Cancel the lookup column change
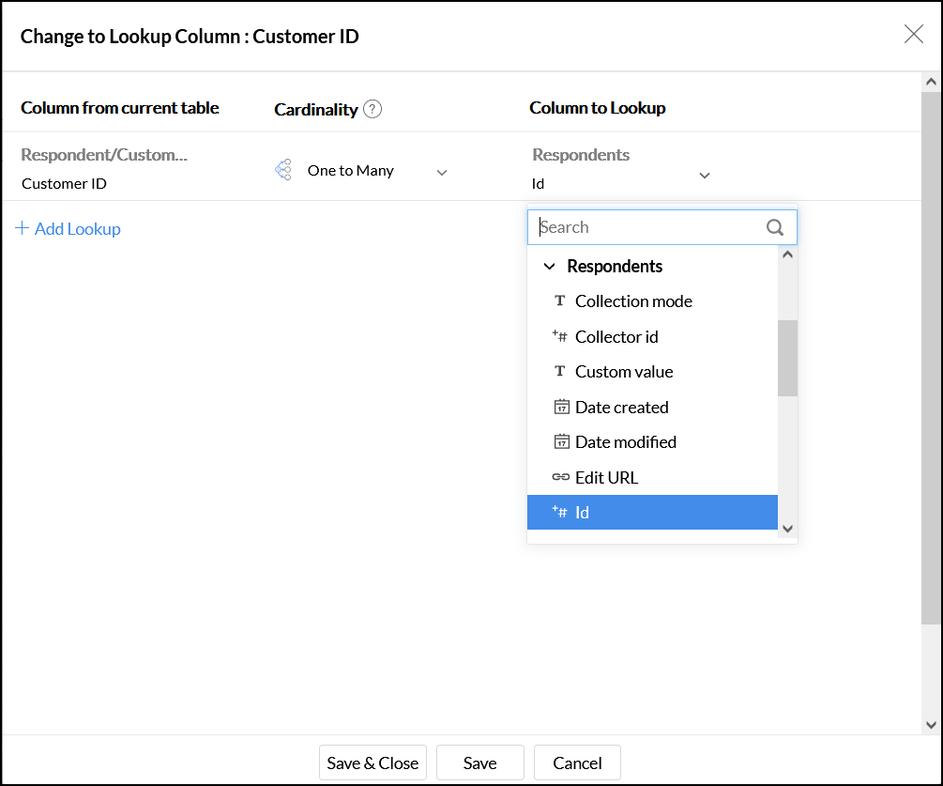943x786 pixels. (577, 763)
